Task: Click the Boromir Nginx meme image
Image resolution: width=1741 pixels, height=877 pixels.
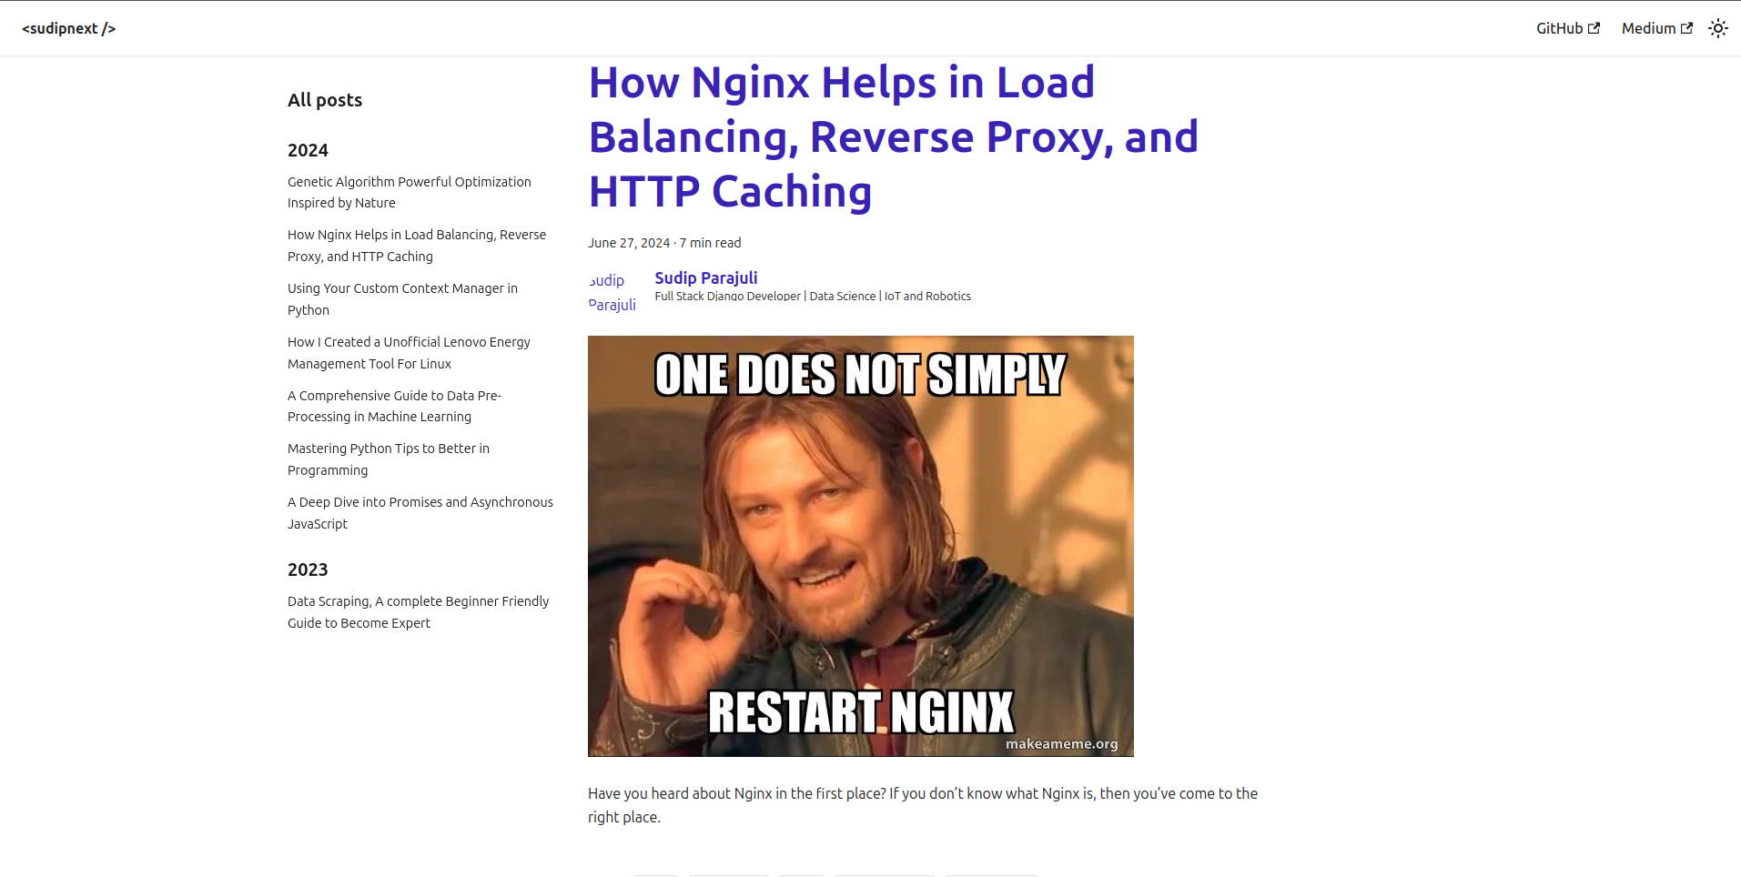Action: (861, 546)
